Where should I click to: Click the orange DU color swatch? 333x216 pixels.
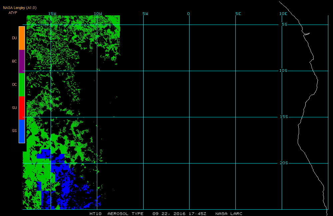[22, 38]
